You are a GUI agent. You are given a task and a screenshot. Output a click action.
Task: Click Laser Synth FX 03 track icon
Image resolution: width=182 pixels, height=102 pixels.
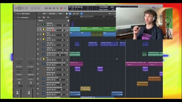[44, 79]
